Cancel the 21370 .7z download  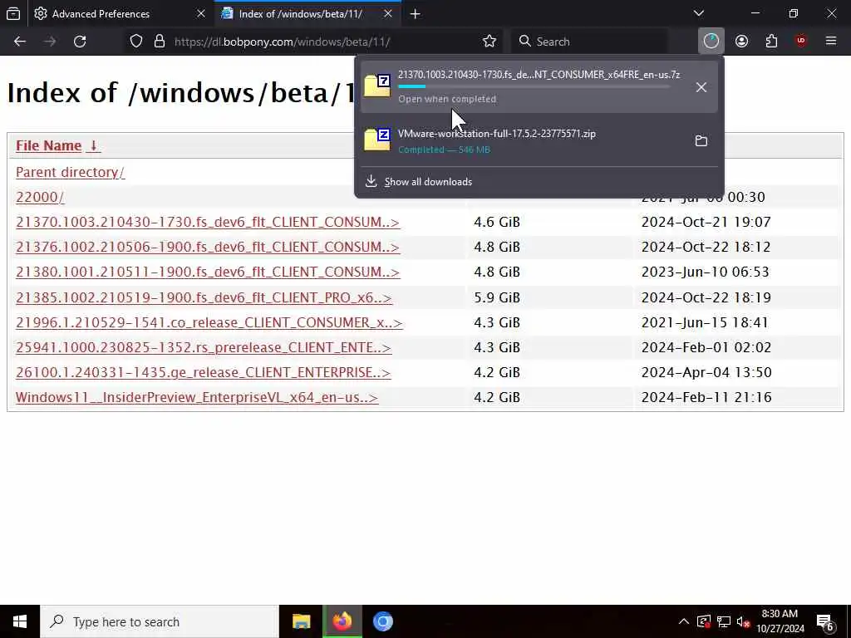coord(701,87)
